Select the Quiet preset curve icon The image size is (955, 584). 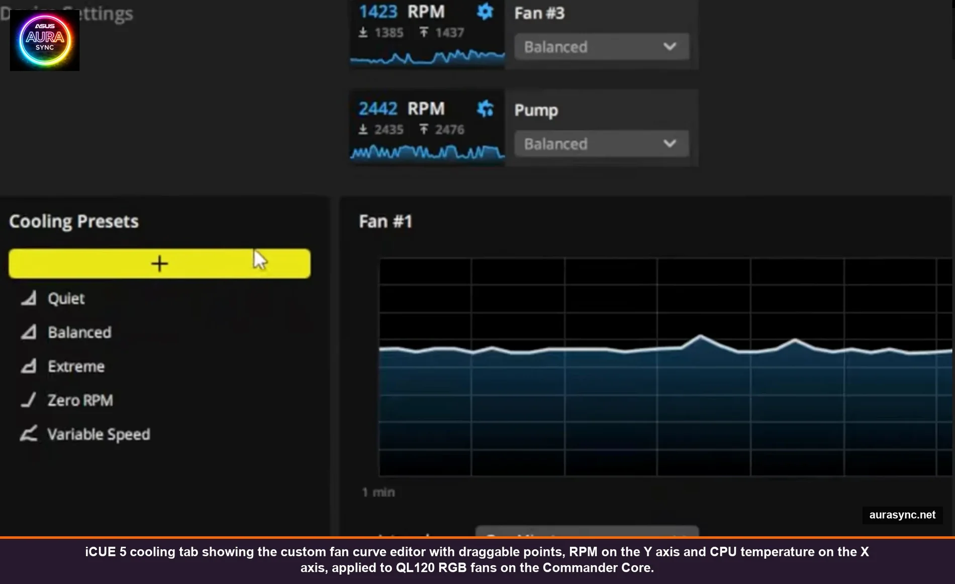29,298
